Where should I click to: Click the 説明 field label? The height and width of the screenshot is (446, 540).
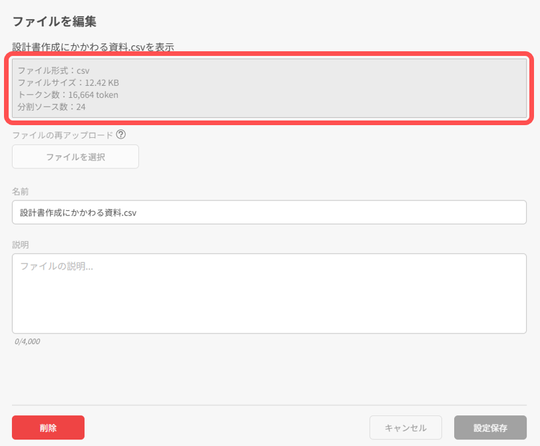(x=21, y=244)
